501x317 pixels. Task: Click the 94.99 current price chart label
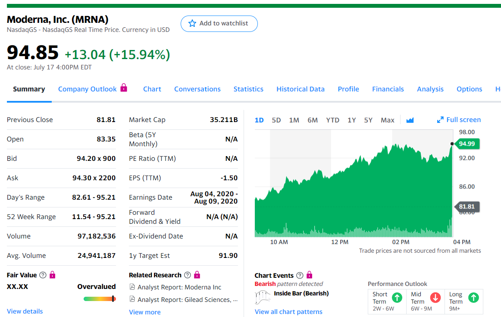click(467, 144)
